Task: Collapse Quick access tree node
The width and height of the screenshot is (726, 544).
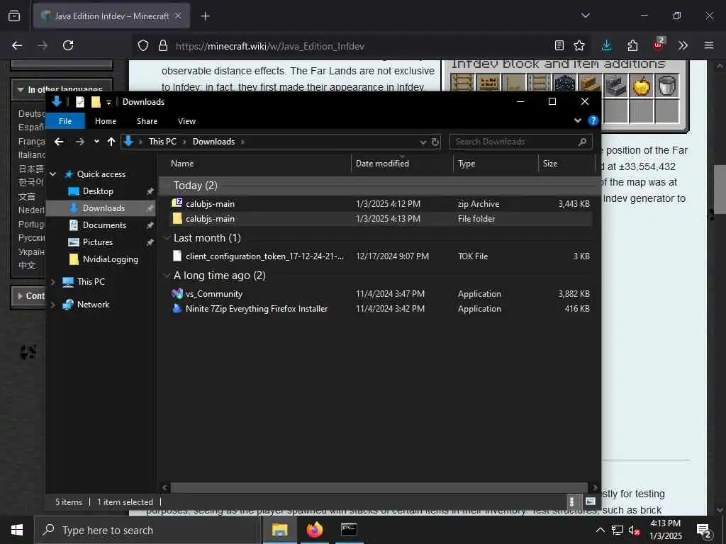Action: (x=52, y=174)
